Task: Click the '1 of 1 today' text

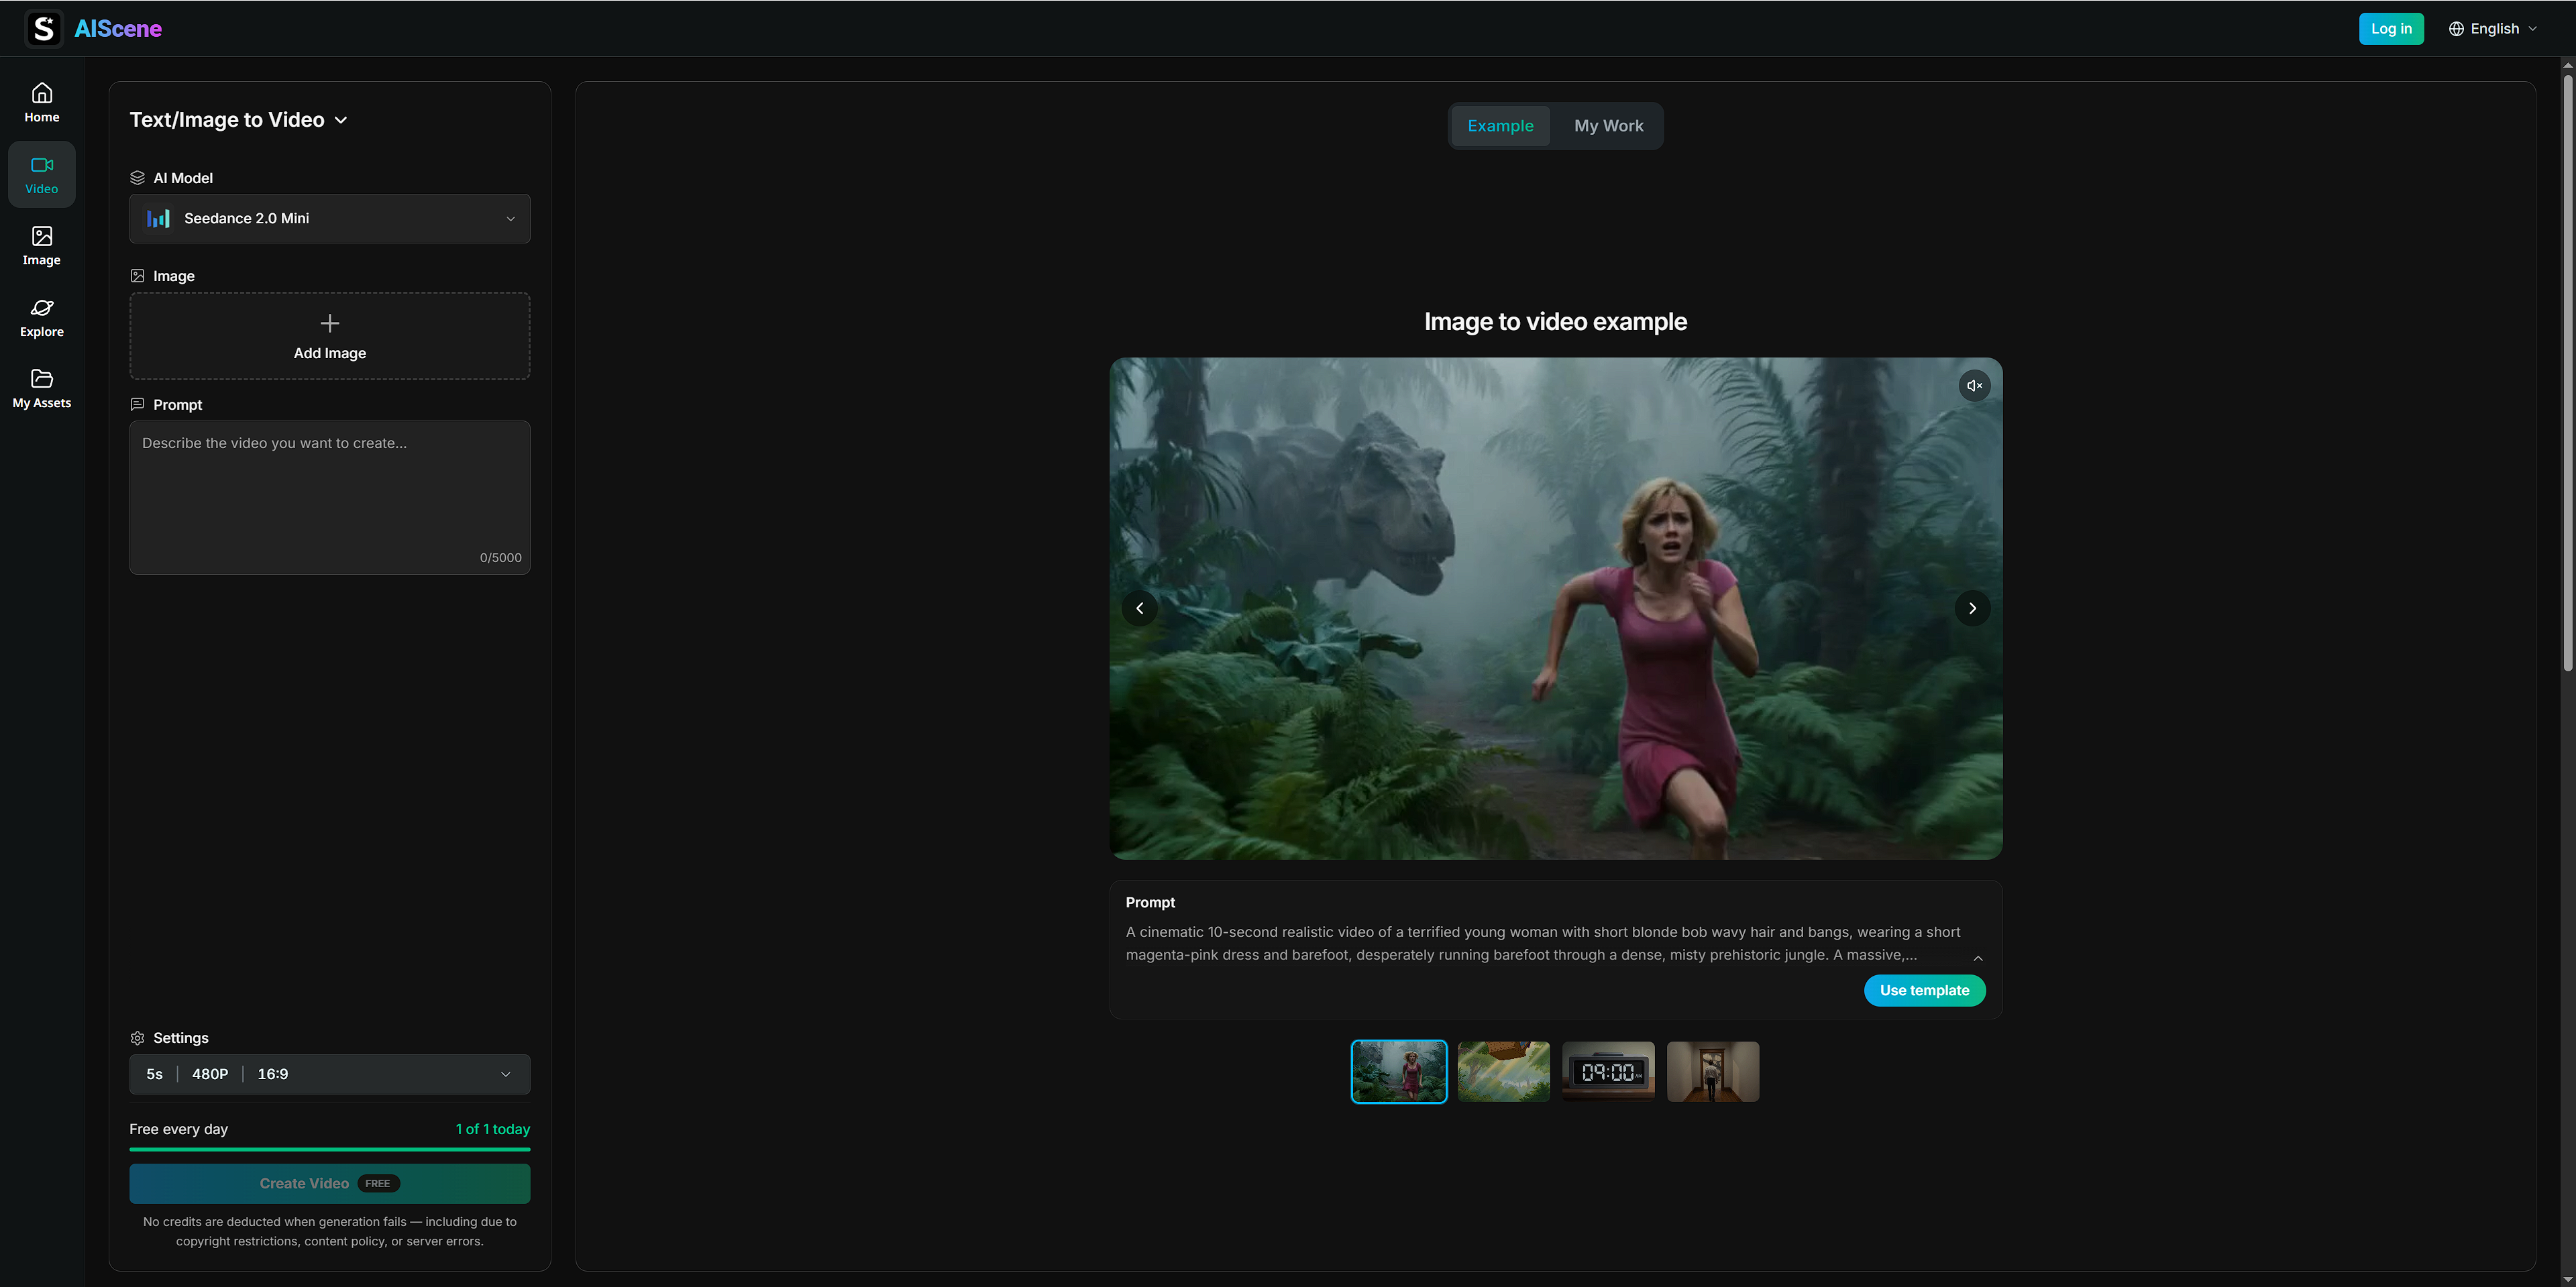Action: (x=493, y=1129)
